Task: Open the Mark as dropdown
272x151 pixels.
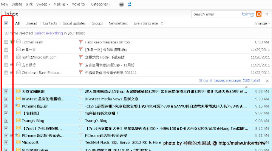Action: 61,4
